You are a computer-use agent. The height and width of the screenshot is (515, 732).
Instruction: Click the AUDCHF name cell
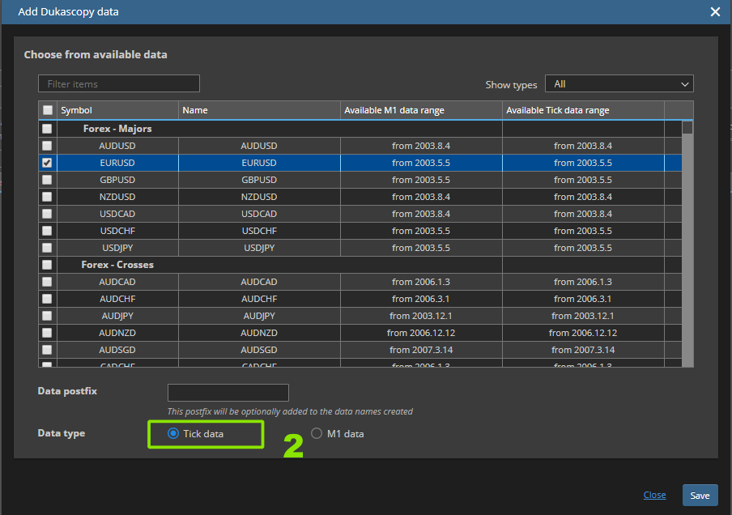pos(259,299)
